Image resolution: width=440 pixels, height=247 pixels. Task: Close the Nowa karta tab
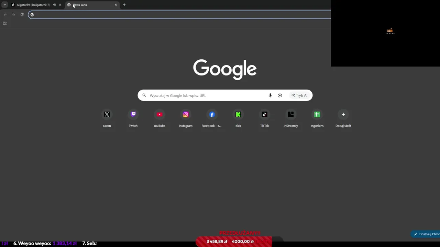click(x=116, y=5)
